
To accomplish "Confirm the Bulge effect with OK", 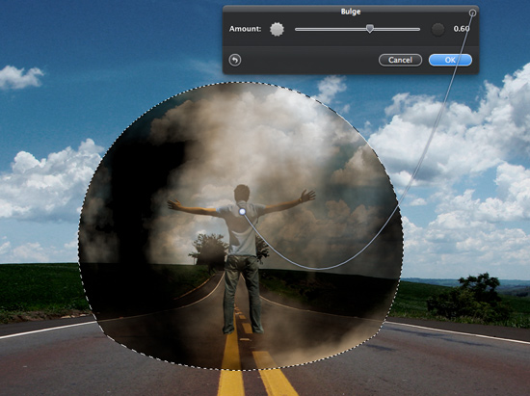I will (x=450, y=60).
